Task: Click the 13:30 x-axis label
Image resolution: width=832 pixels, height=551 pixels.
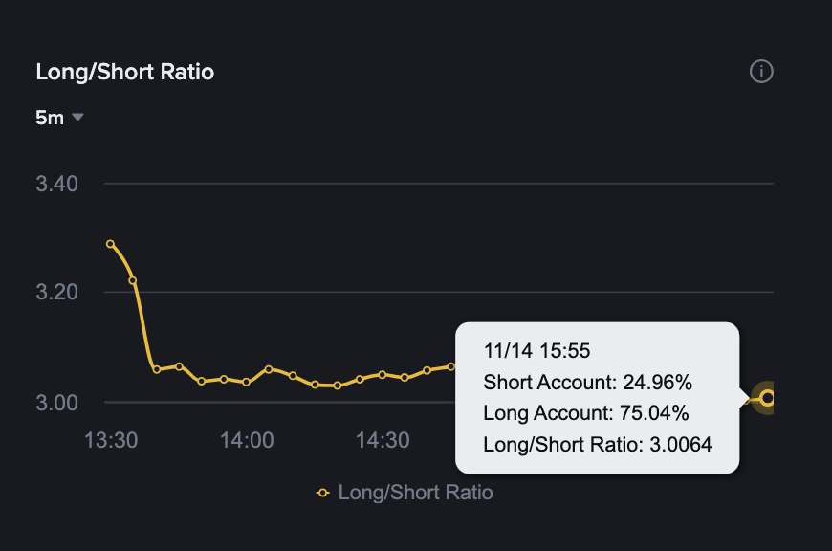Action: click(x=111, y=440)
